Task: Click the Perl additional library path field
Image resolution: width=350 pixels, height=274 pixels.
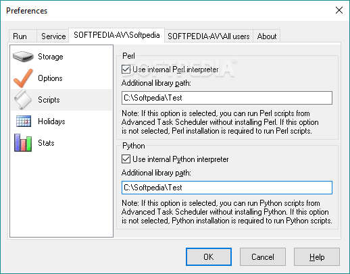Action: pyautogui.click(x=227, y=98)
